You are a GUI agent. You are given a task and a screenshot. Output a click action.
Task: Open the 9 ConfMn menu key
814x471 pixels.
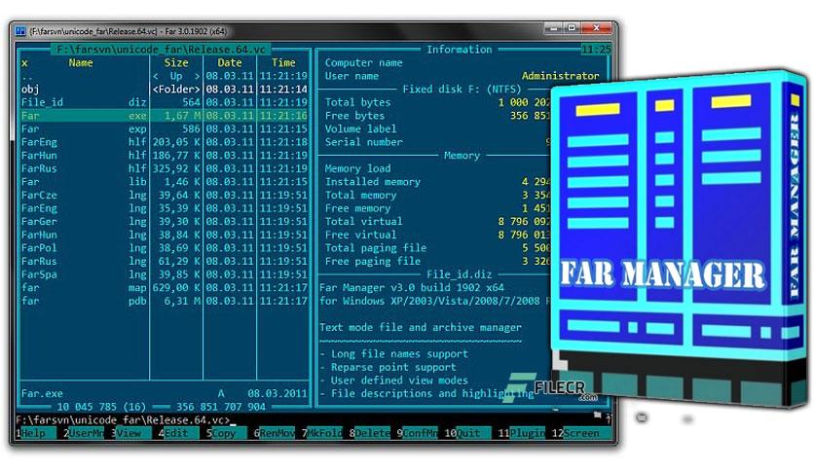417,433
